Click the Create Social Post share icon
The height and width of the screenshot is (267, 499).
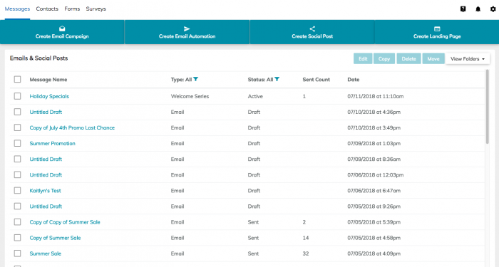(x=312, y=28)
